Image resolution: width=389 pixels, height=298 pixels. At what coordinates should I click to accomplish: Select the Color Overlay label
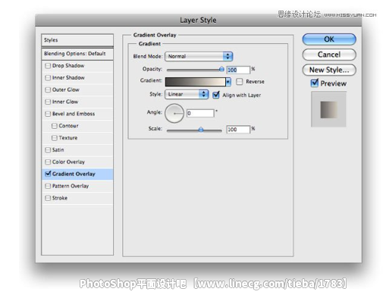[x=68, y=162]
